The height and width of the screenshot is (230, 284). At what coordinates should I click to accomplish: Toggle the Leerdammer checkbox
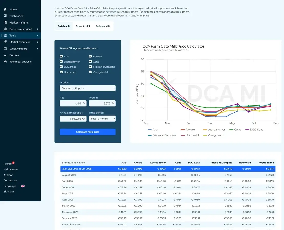[61, 62]
